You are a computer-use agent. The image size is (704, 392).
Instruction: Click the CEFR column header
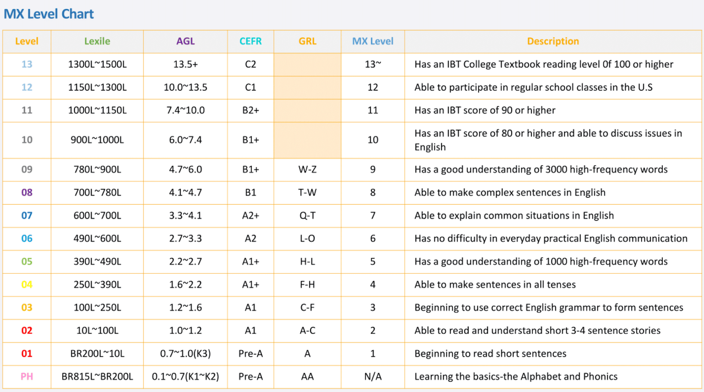point(250,41)
